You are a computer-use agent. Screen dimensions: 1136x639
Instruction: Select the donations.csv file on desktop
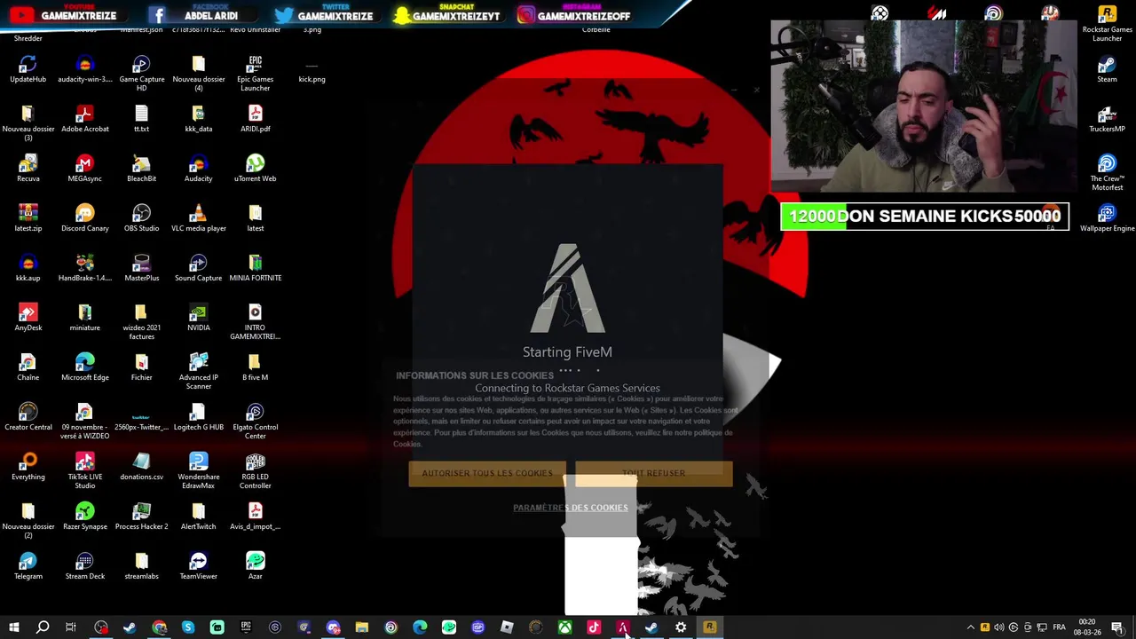[x=141, y=468]
